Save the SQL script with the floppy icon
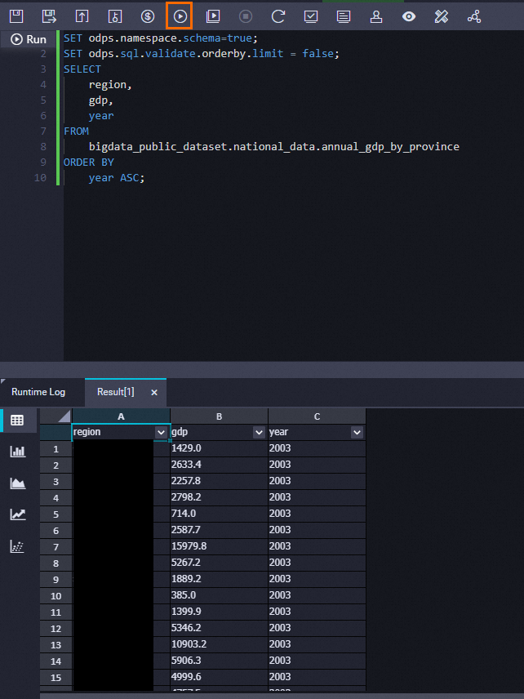The width and height of the screenshot is (524, 699). 16,16
